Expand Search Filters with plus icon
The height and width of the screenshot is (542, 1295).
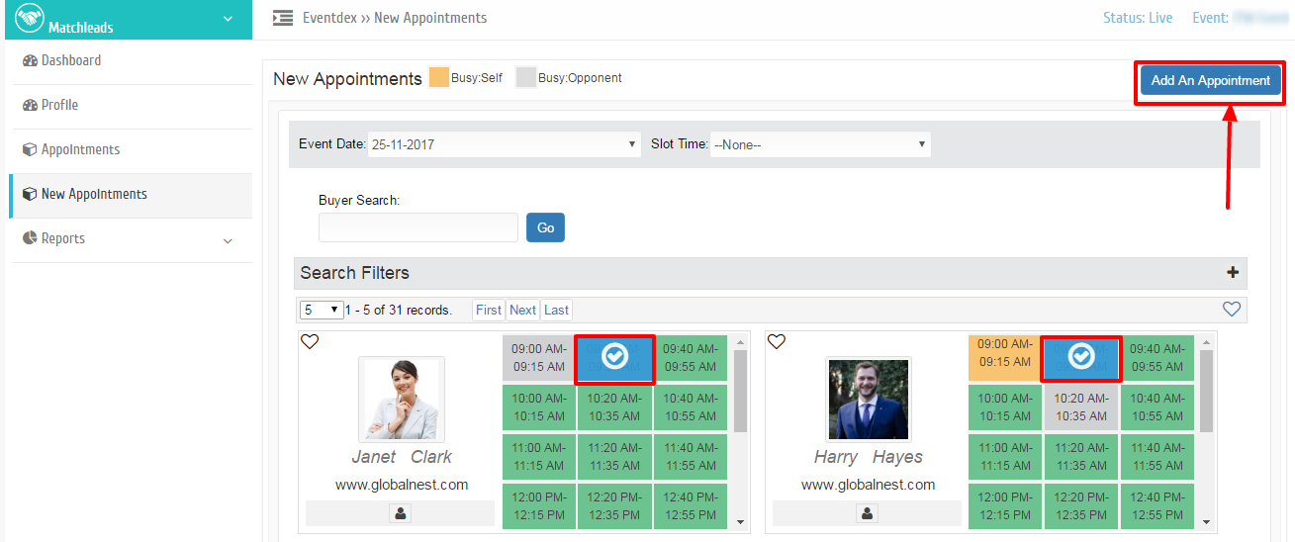tap(1232, 273)
